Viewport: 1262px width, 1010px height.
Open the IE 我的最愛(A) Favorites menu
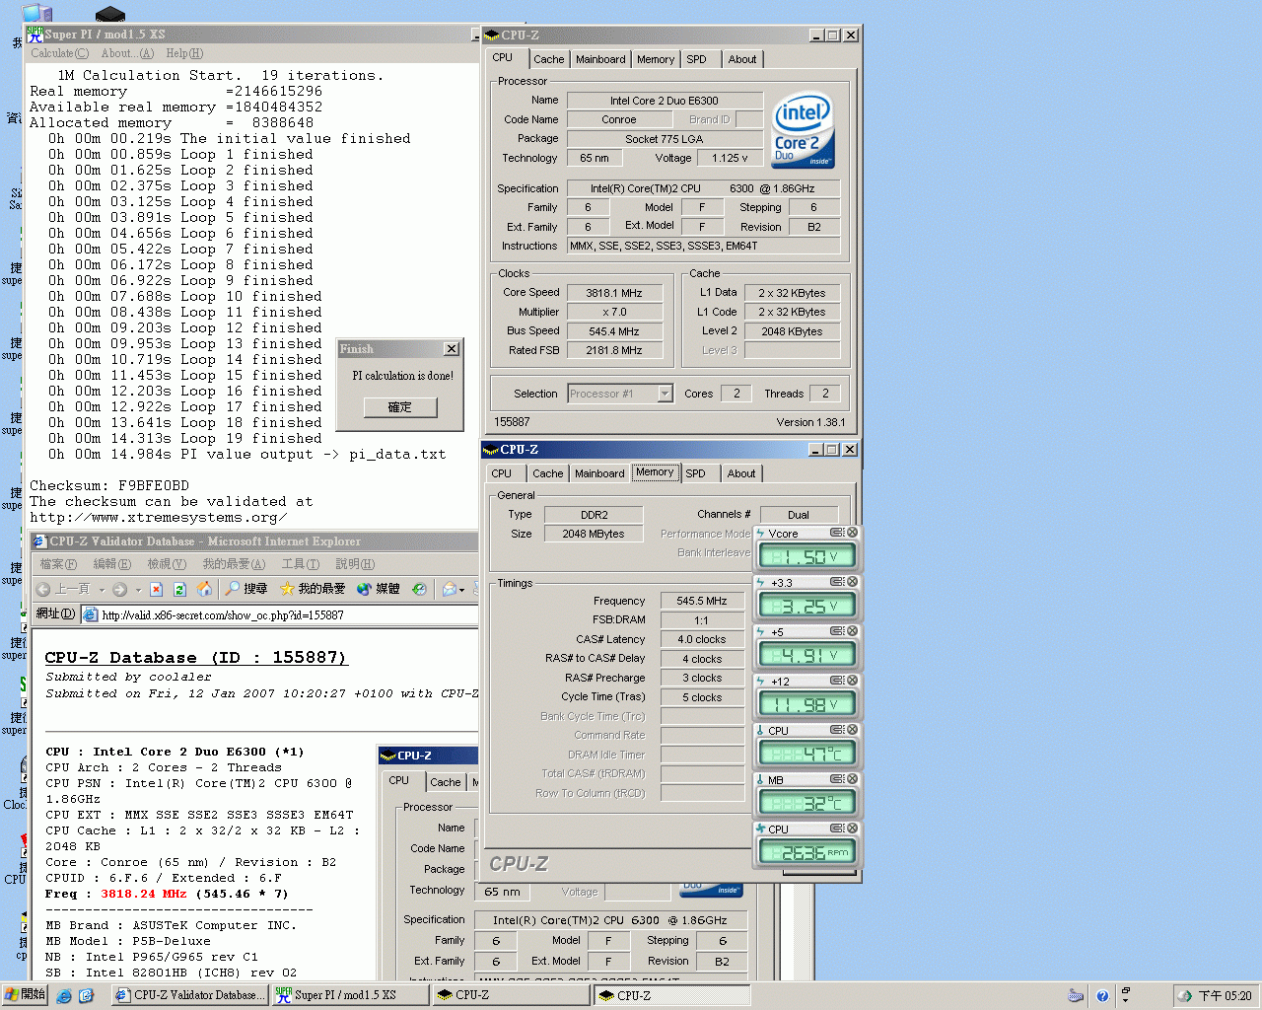(x=234, y=564)
